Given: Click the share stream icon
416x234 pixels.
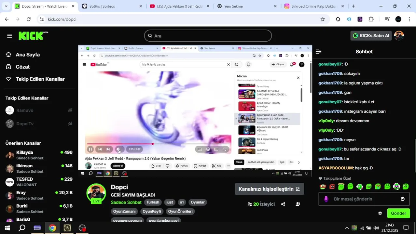Looking at the screenshot, I should [x=283, y=204].
